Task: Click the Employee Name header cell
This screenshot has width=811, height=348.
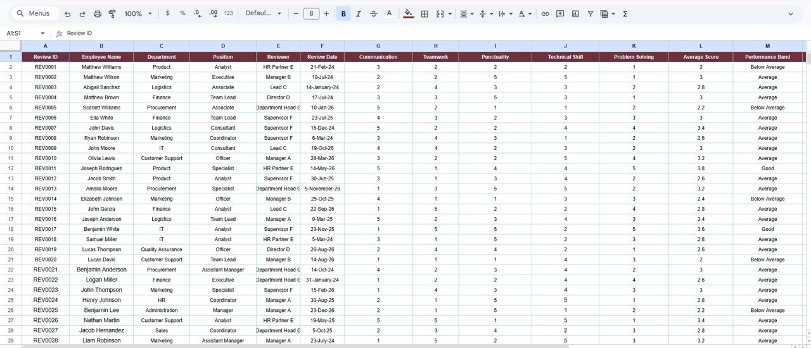Action: (x=101, y=57)
